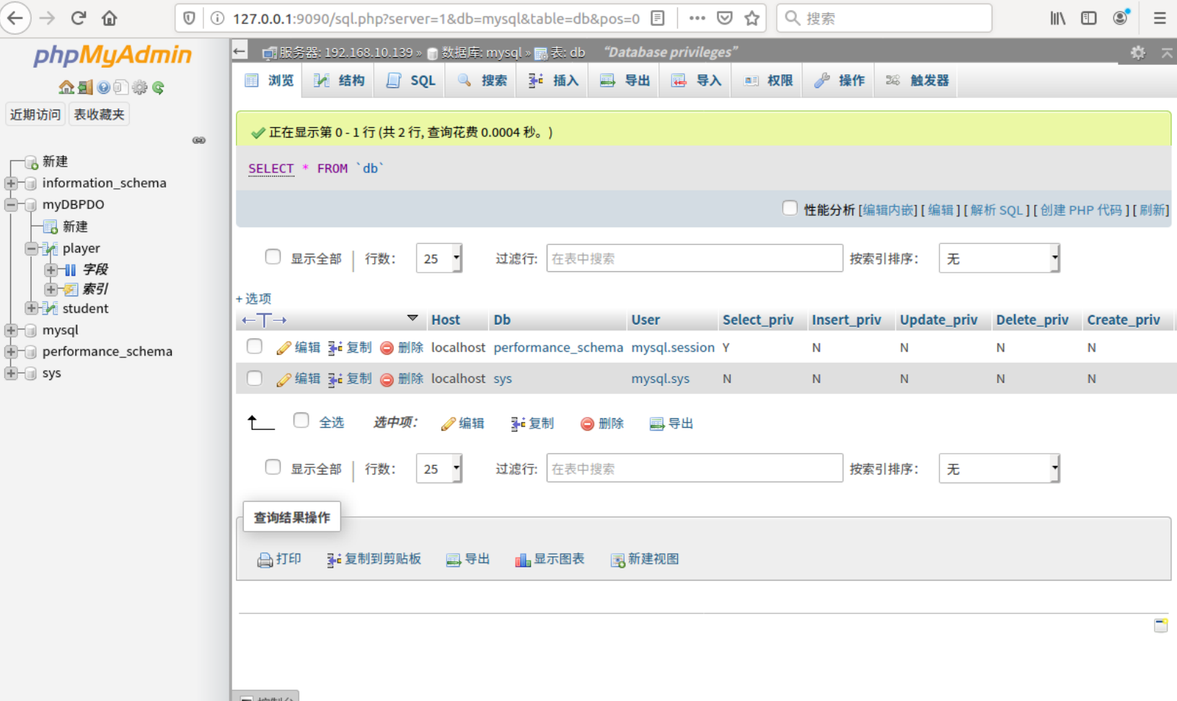Open the Search tab

[482, 81]
